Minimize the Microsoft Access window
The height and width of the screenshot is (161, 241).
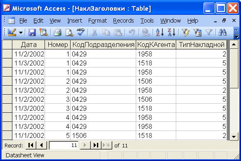tap(209, 8)
